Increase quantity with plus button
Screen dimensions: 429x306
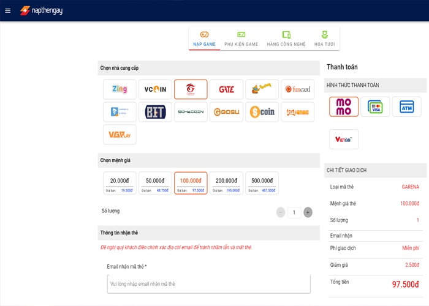click(308, 212)
